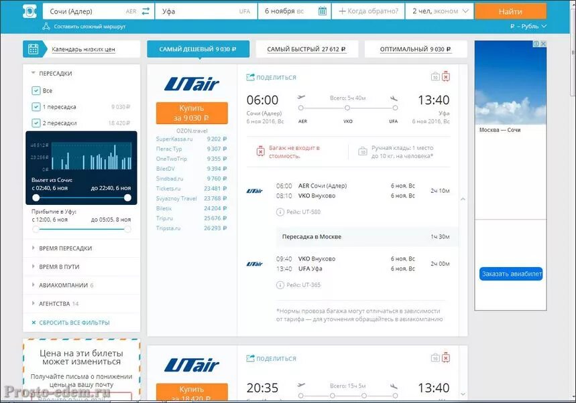Click share icon on second flight card
The width and height of the screenshot is (576, 403).
pyautogui.click(x=250, y=358)
